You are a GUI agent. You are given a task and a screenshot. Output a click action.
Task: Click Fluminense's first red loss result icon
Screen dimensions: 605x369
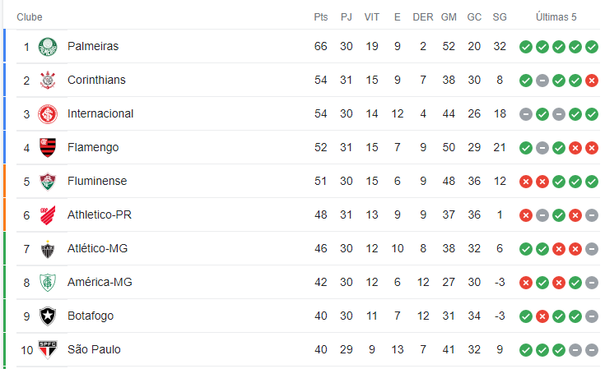tap(526, 182)
